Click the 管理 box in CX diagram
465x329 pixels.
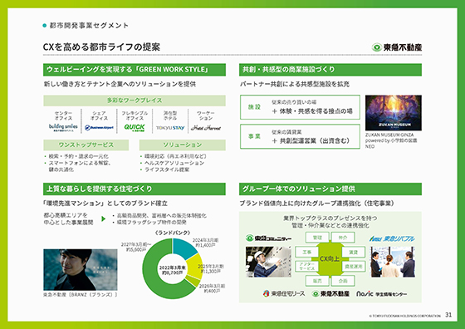tap(317, 238)
